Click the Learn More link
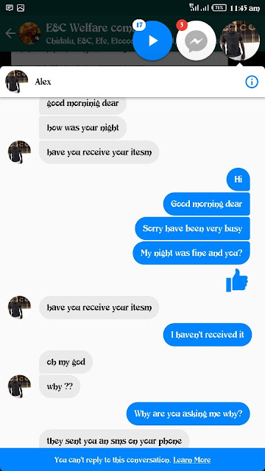 191,459
